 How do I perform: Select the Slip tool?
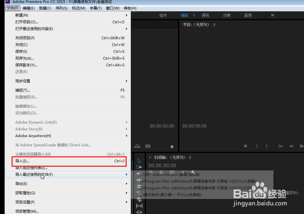(x=139, y=206)
